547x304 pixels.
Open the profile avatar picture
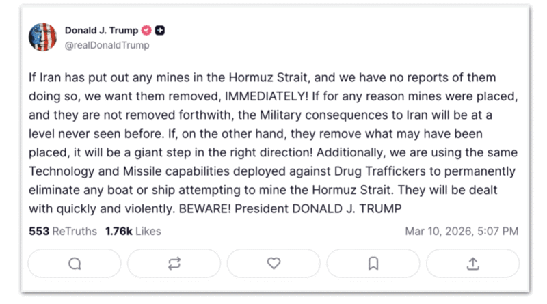(x=42, y=38)
